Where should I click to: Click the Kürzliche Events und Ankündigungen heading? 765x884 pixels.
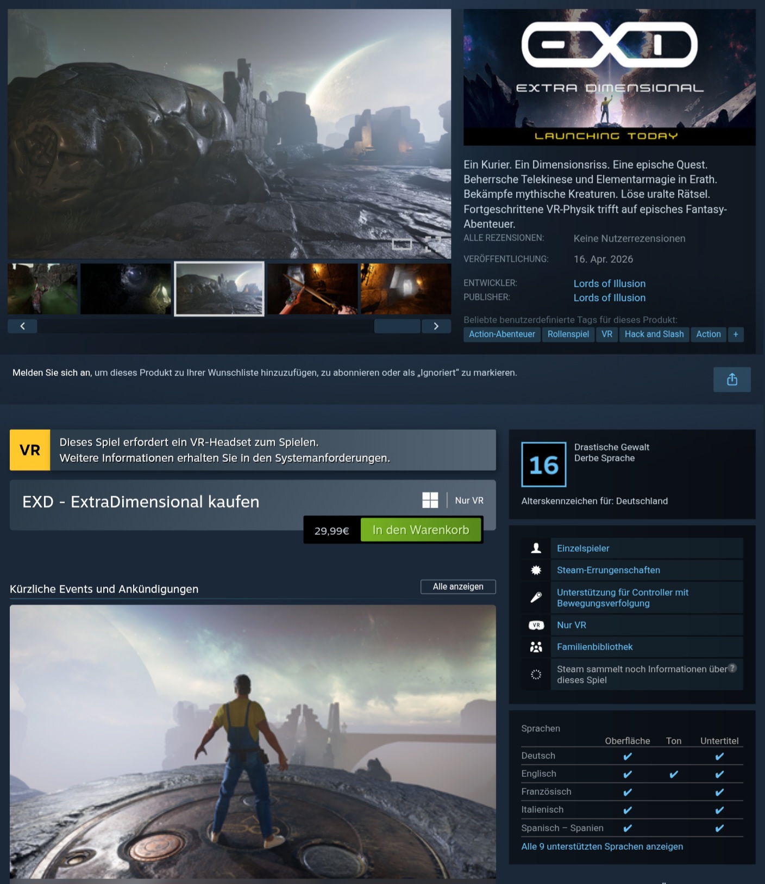point(104,589)
